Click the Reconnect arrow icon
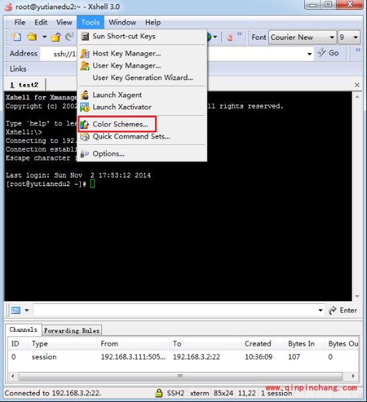The image size is (367, 402). coord(69,37)
